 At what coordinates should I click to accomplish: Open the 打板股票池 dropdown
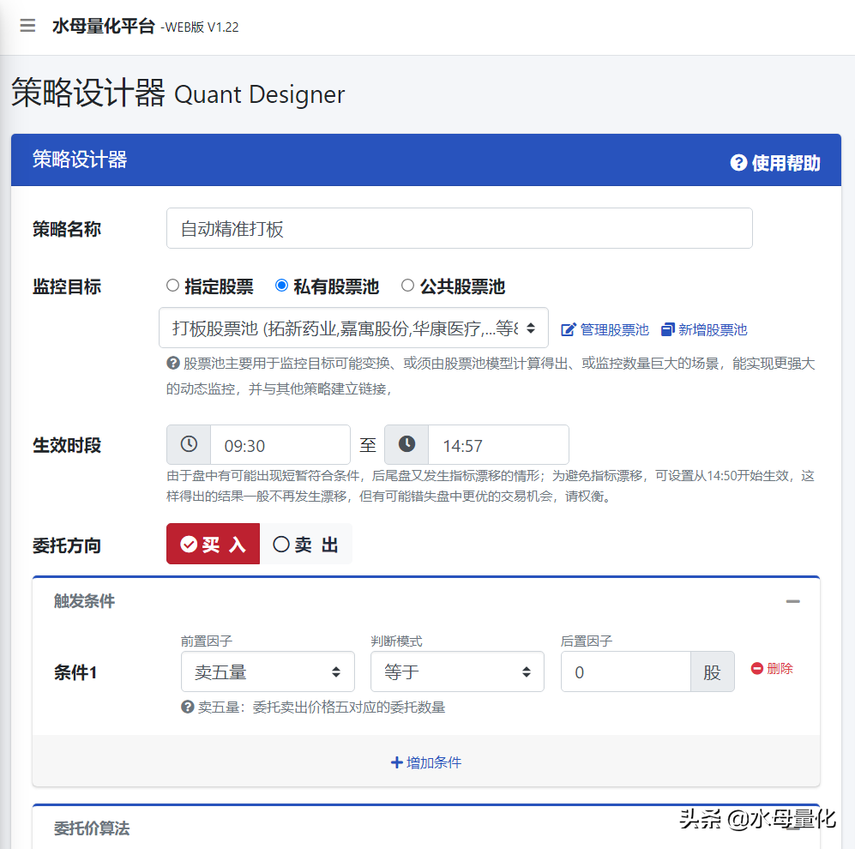coord(353,328)
